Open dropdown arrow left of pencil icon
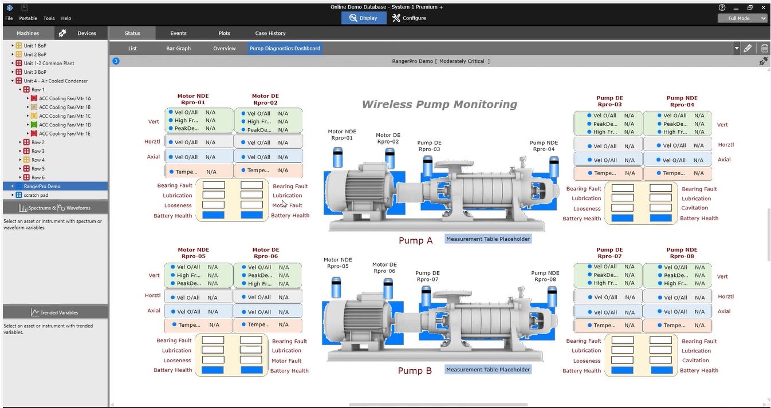The image size is (771, 408). [x=737, y=49]
